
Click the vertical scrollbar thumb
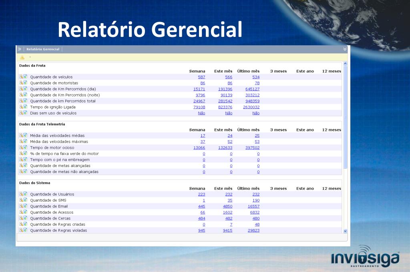pyautogui.click(x=345, y=117)
